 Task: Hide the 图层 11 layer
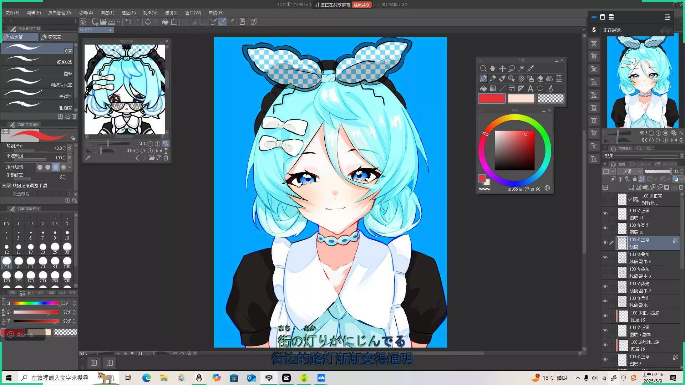point(605,214)
